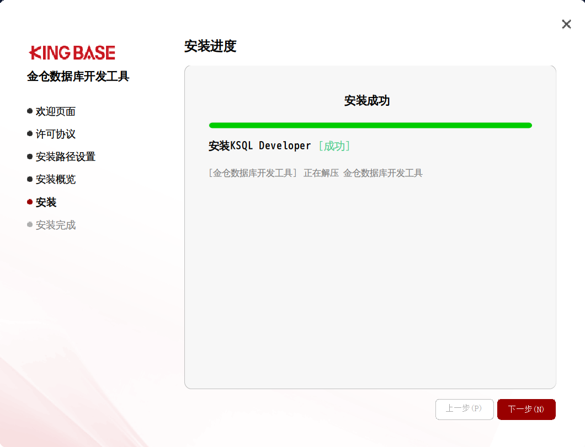
Task: Select the active 安装 step label
Action: coord(46,203)
